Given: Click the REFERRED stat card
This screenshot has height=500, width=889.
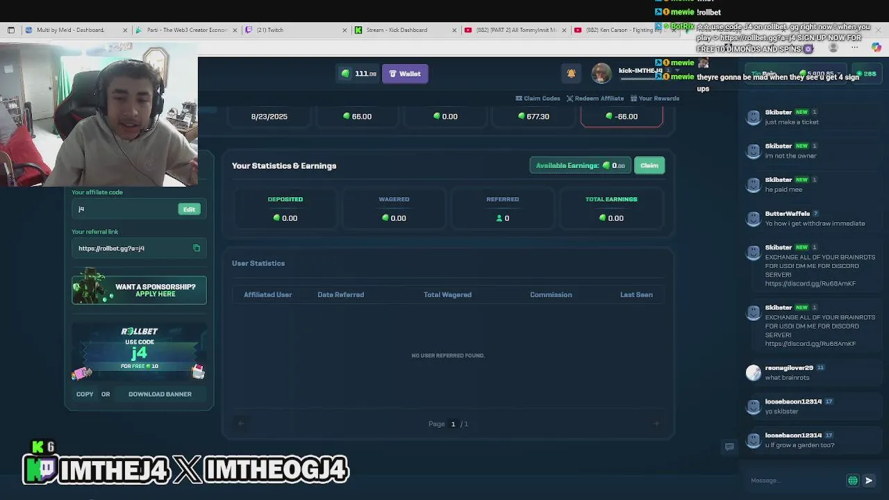Looking at the screenshot, I should (x=502, y=209).
